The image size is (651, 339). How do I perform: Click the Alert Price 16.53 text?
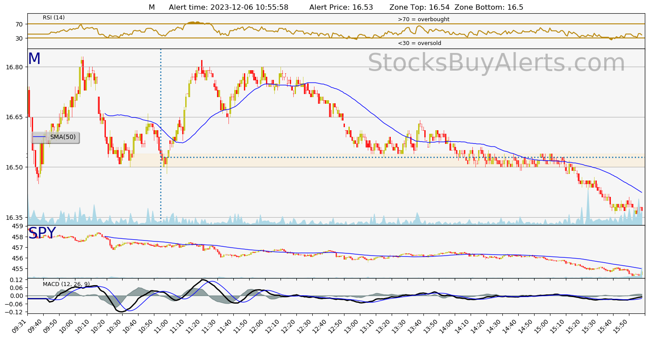(x=341, y=8)
